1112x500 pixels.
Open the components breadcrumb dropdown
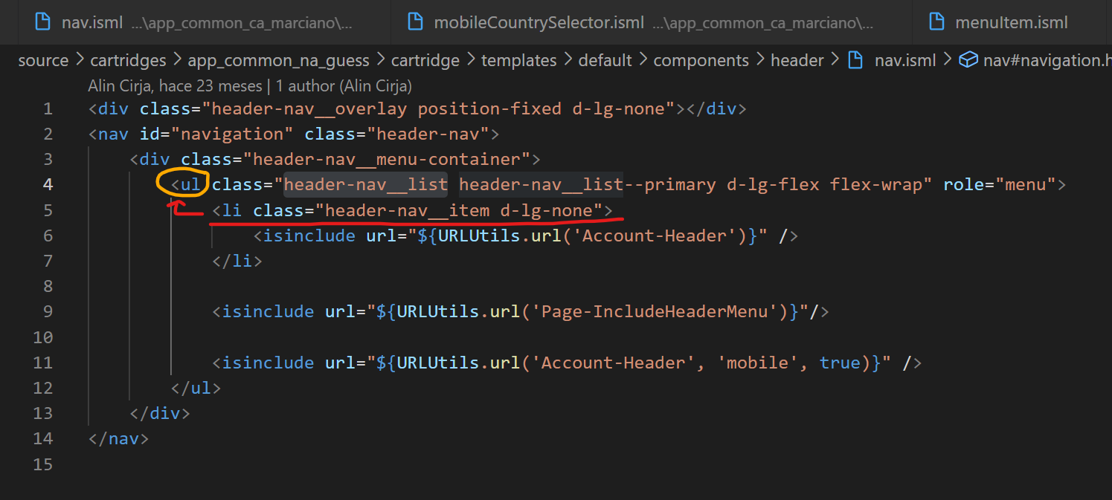click(701, 59)
